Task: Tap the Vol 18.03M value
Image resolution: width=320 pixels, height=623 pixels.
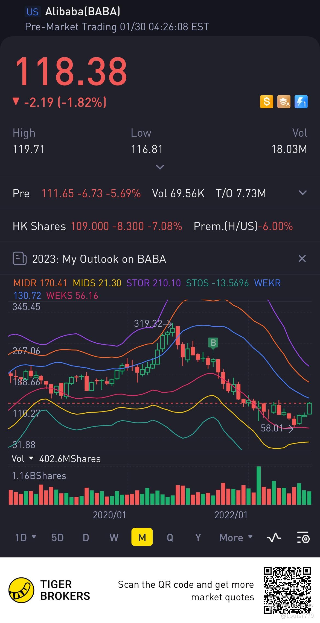Action: pyautogui.click(x=289, y=149)
